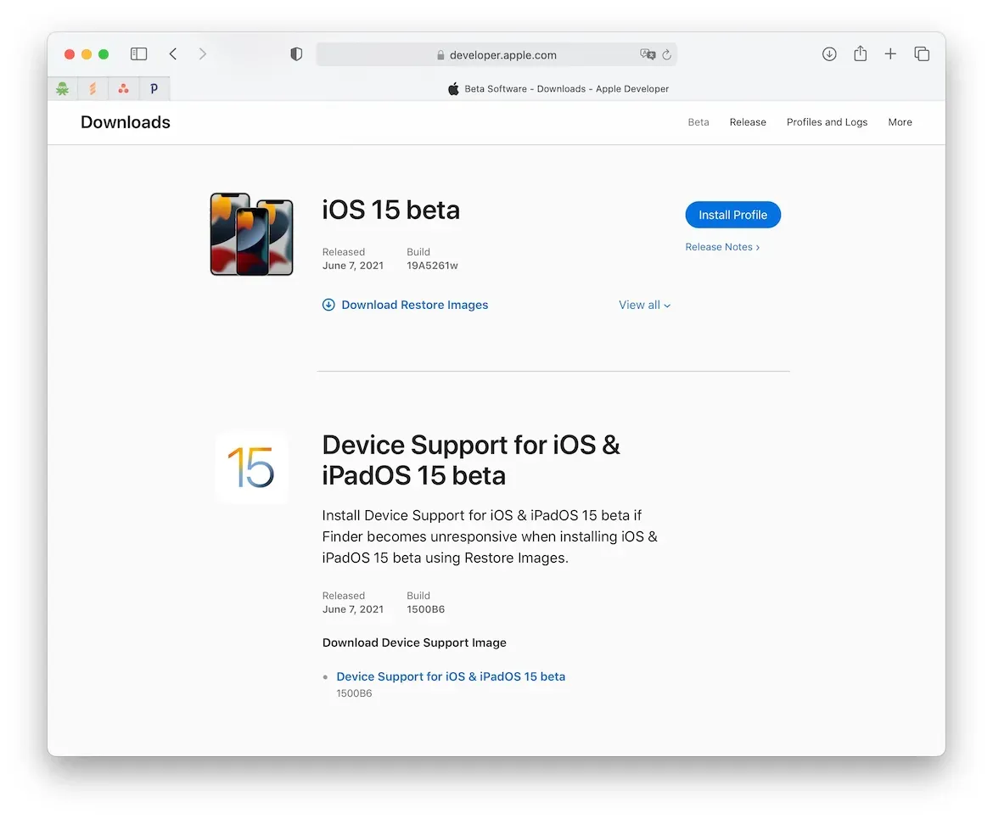Open Device Support for iOS & iPadOS 15 beta link
Image resolution: width=993 pixels, height=819 pixels.
click(451, 676)
